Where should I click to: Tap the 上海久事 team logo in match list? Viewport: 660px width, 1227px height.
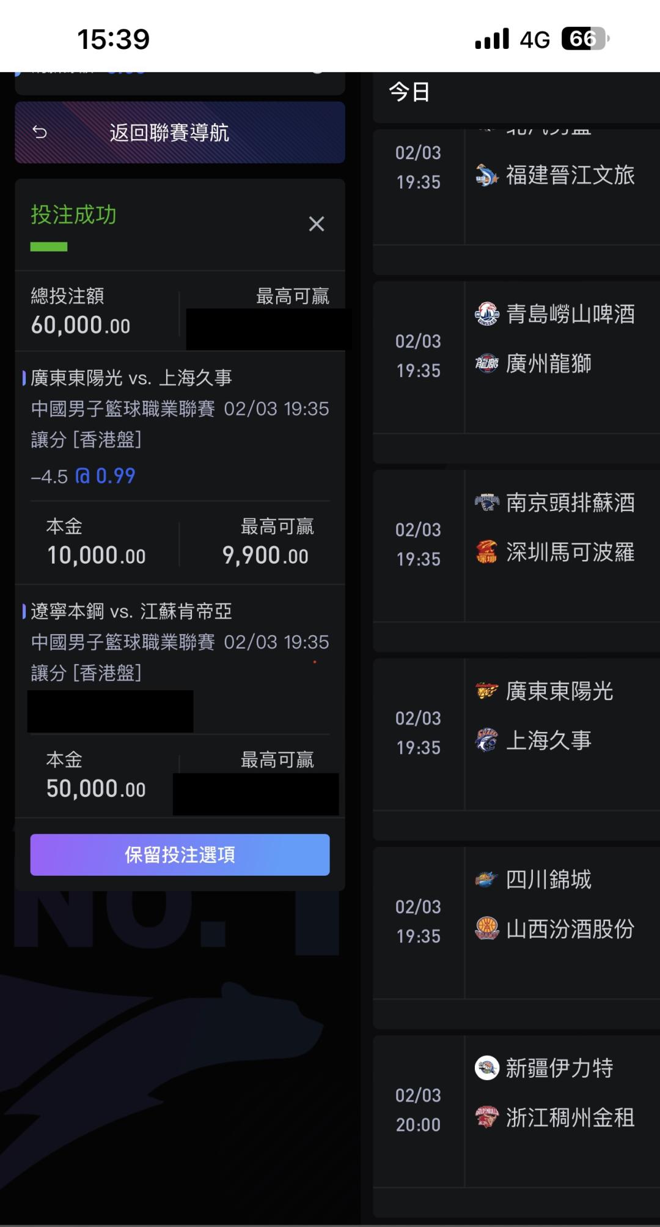(x=486, y=740)
